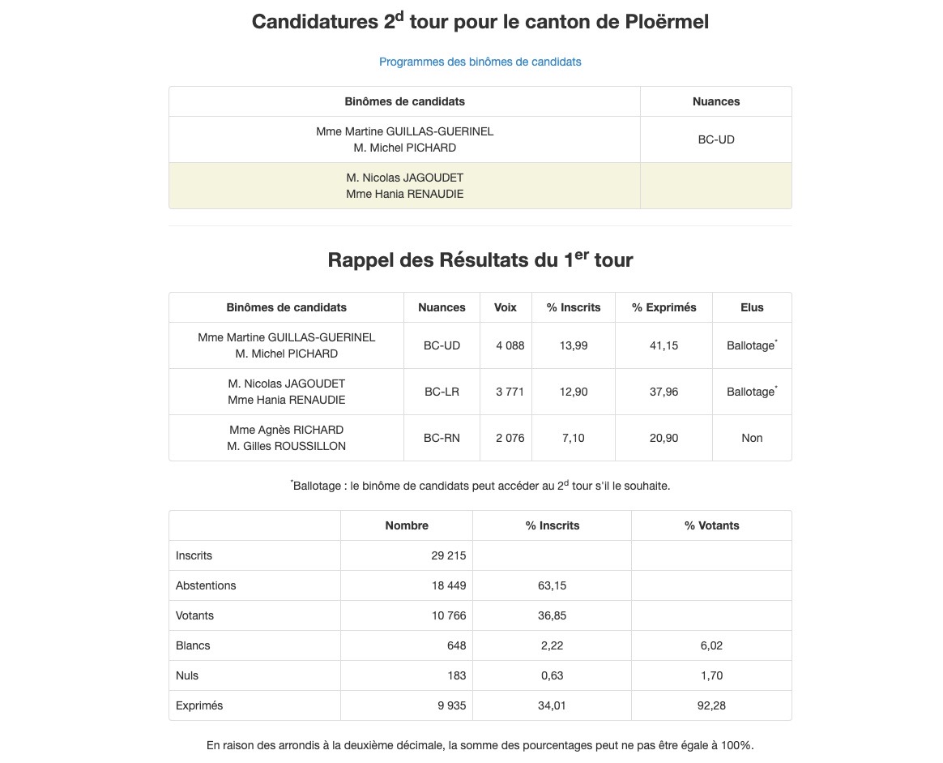Open the Programmes des binômes de candidats link
The width and height of the screenshot is (943, 763).
coord(480,62)
